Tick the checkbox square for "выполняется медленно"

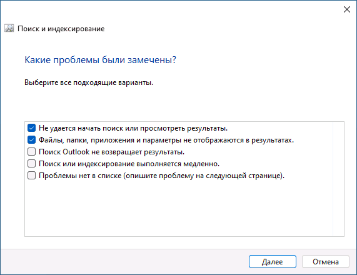click(x=31, y=164)
